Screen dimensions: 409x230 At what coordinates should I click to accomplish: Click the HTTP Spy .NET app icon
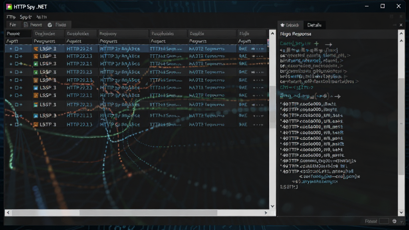coord(9,6)
